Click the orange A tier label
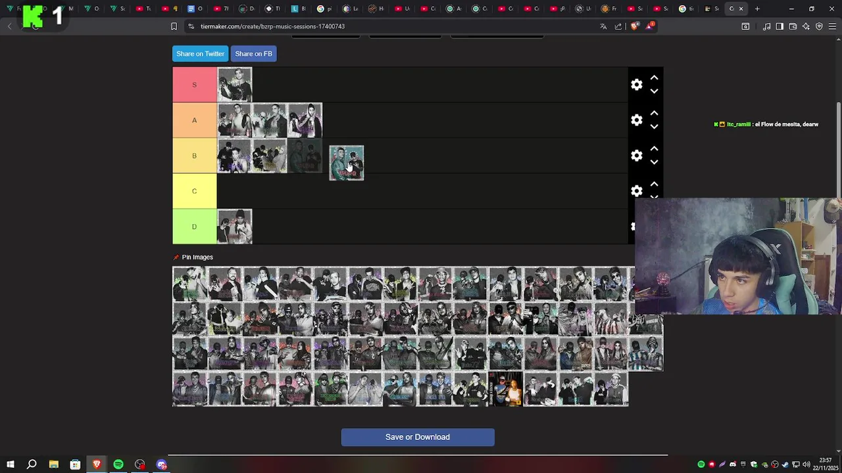842x473 pixels. 195,120
